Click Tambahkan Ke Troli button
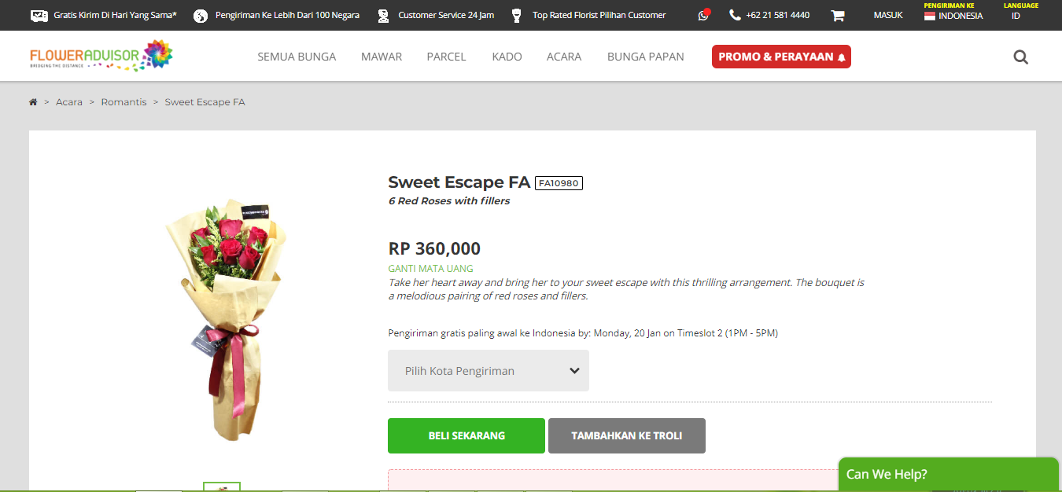 626,435
